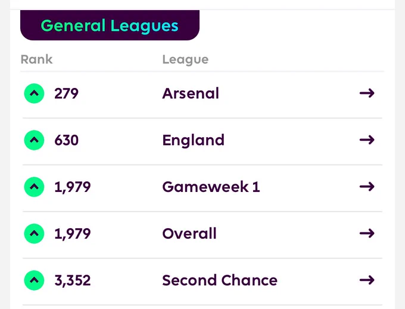
Task: Open Overall league via its right arrow
Action: [367, 233]
